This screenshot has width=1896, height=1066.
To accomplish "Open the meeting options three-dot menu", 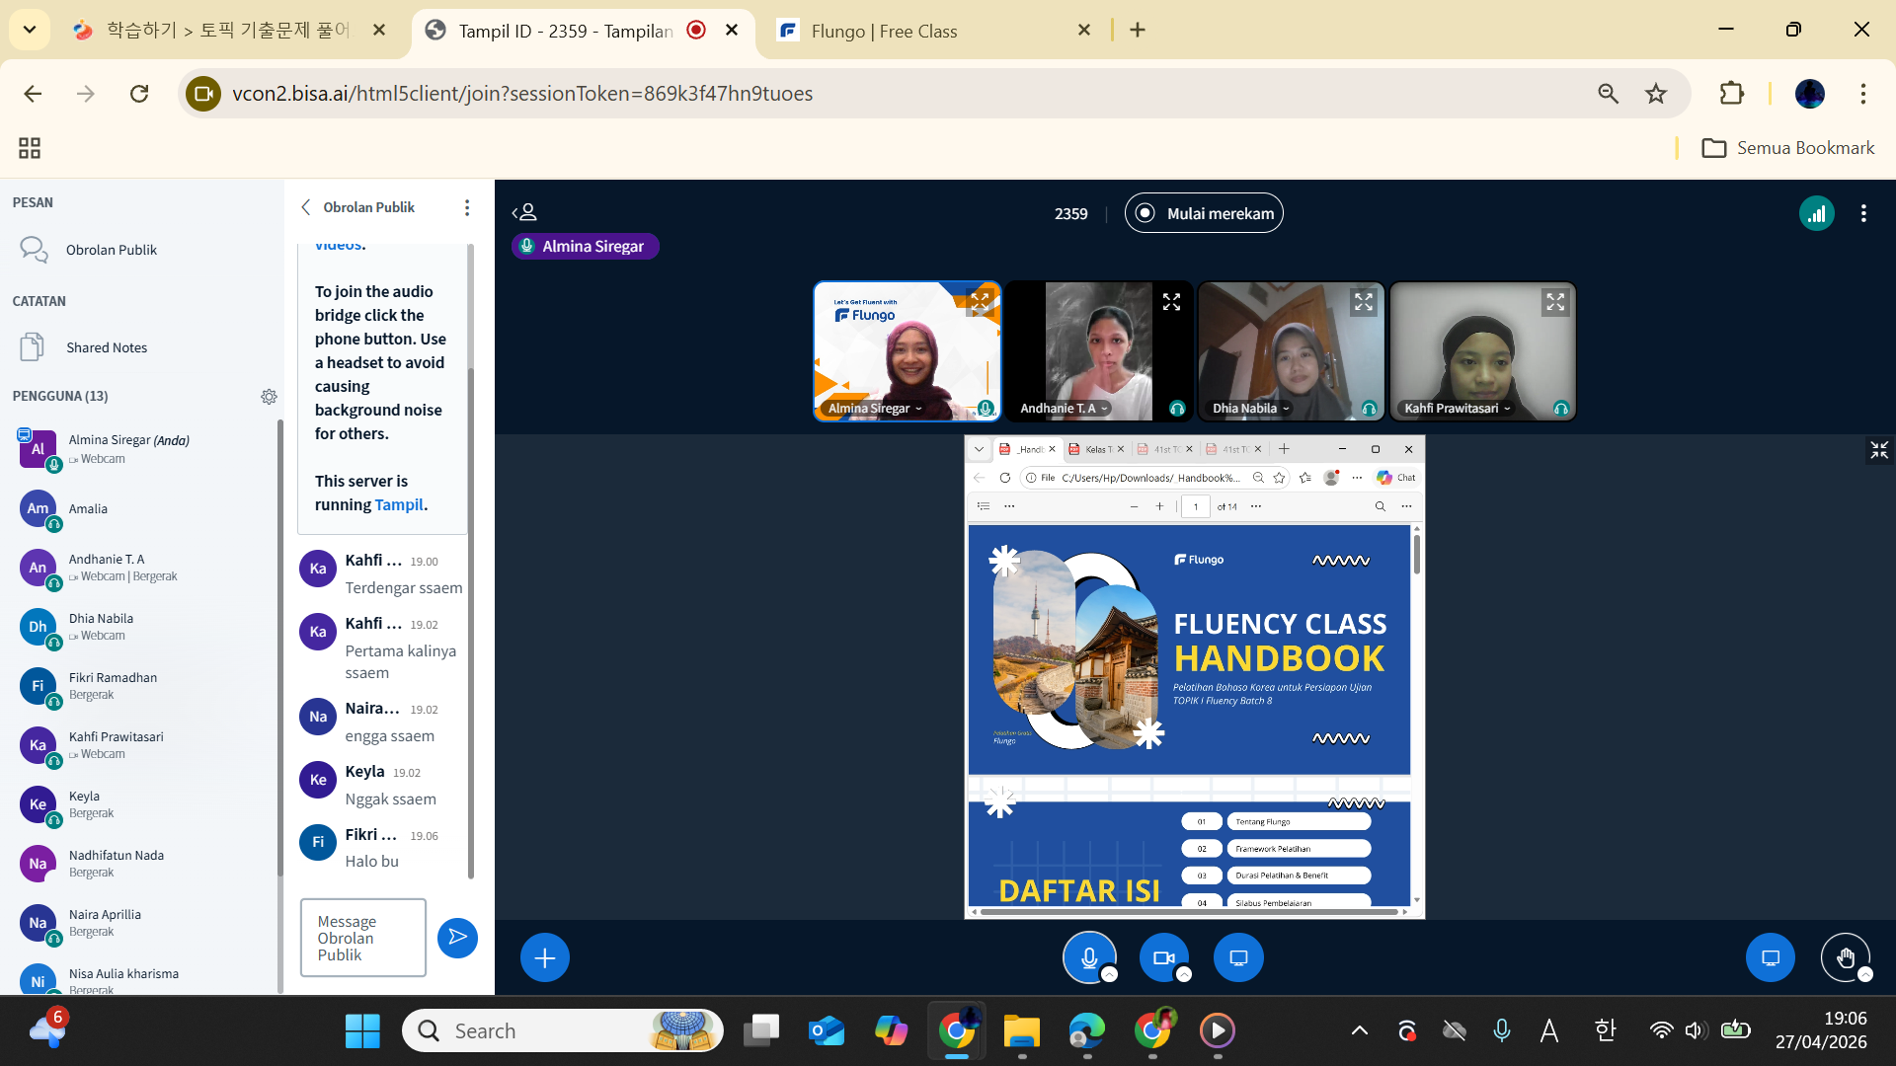I will [1863, 213].
